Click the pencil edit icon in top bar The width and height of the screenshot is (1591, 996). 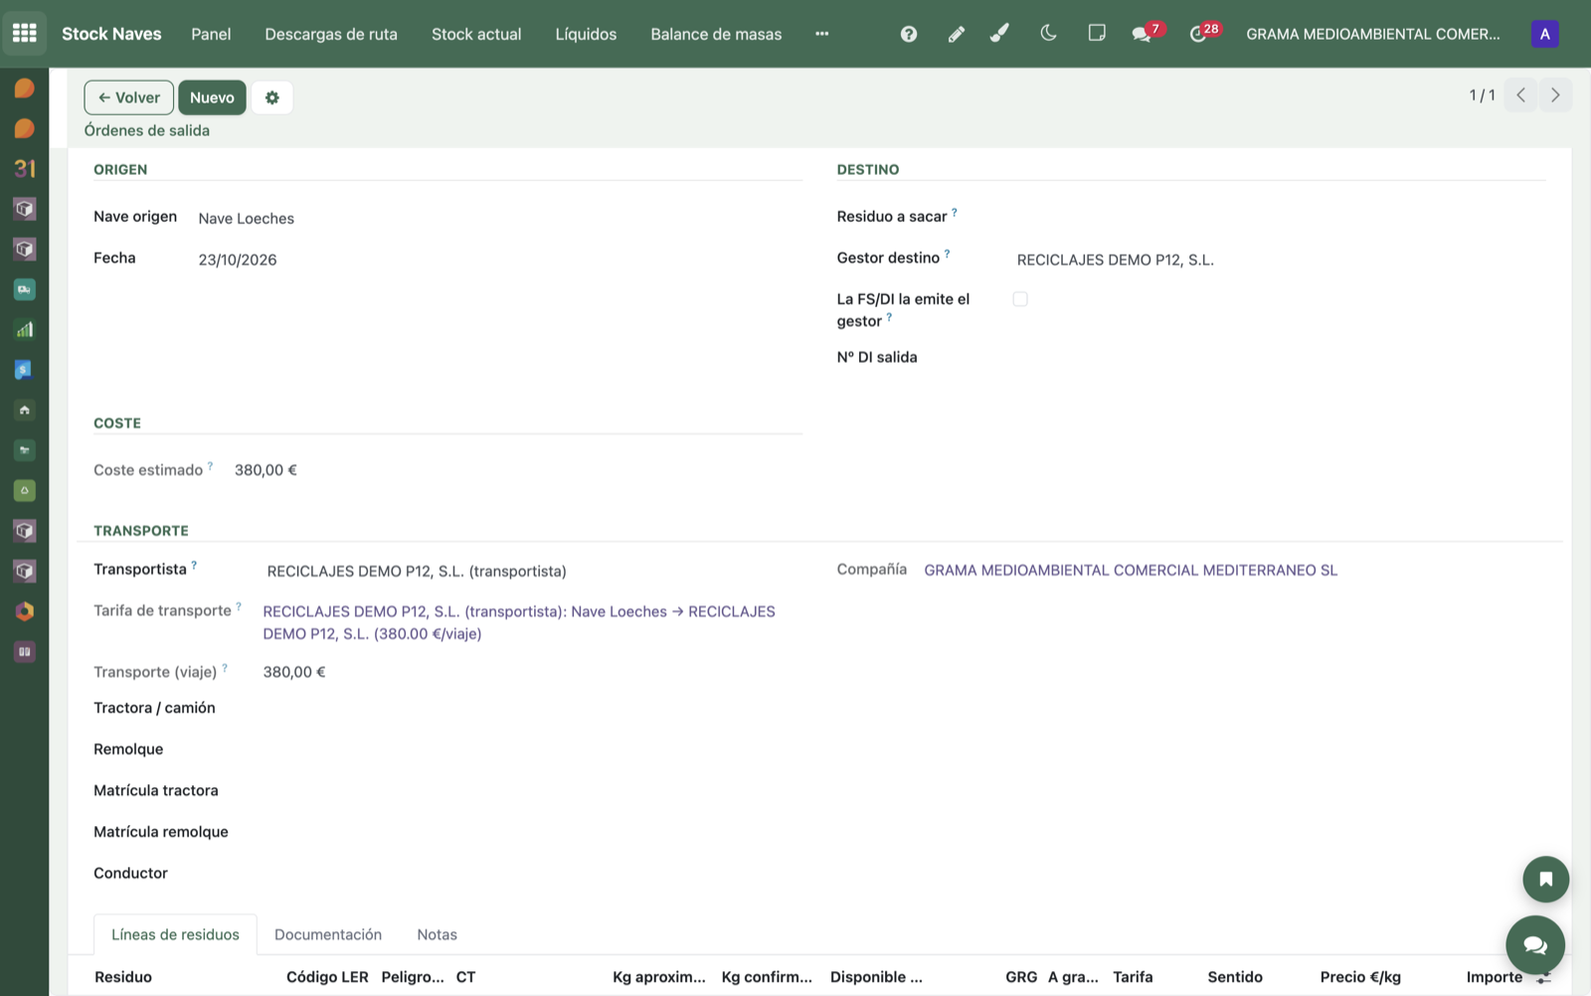957,34
